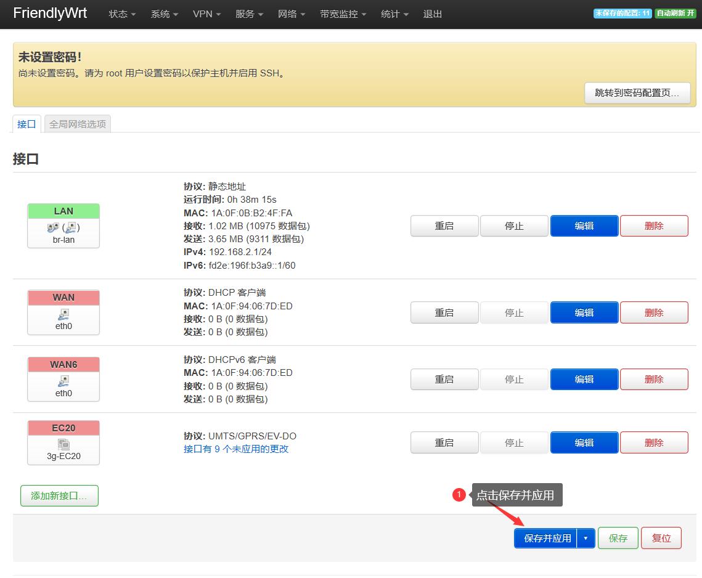Viewport: 702px width, 578px height.
Task: Expand the 状态 menu
Action: coord(121,14)
